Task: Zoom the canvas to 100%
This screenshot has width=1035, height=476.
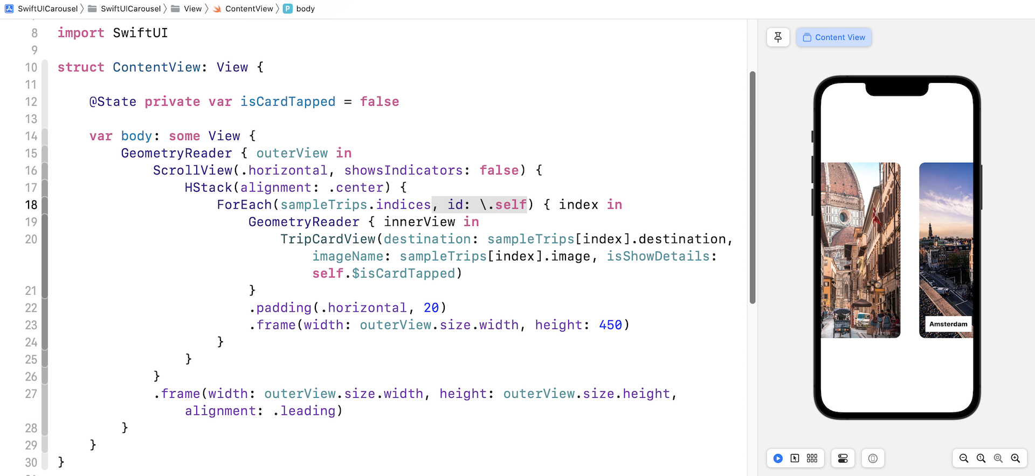Action: 981,458
